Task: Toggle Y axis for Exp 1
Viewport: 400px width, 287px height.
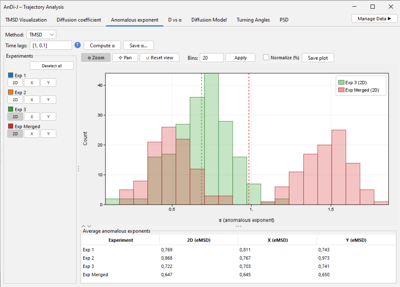Action: coord(48,83)
